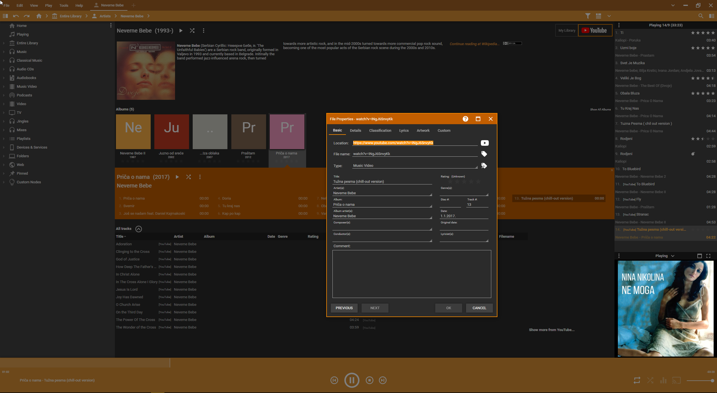
Task: Toggle shuffle mode in the player bar
Action: pyautogui.click(x=650, y=380)
